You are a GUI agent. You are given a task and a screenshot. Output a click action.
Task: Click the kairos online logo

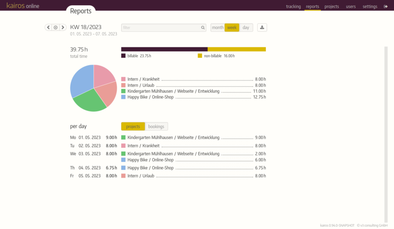click(x=23, y=6)
